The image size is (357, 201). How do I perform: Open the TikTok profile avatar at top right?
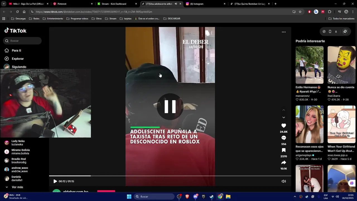[345, 32]
